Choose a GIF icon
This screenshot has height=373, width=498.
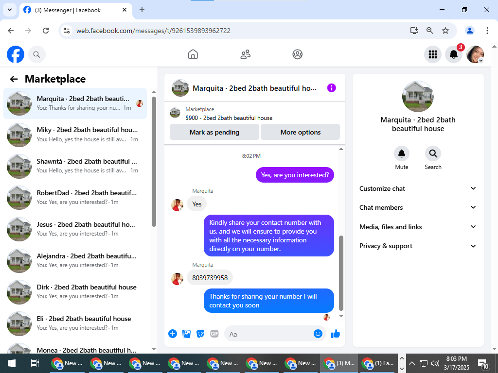click(214, 334)
